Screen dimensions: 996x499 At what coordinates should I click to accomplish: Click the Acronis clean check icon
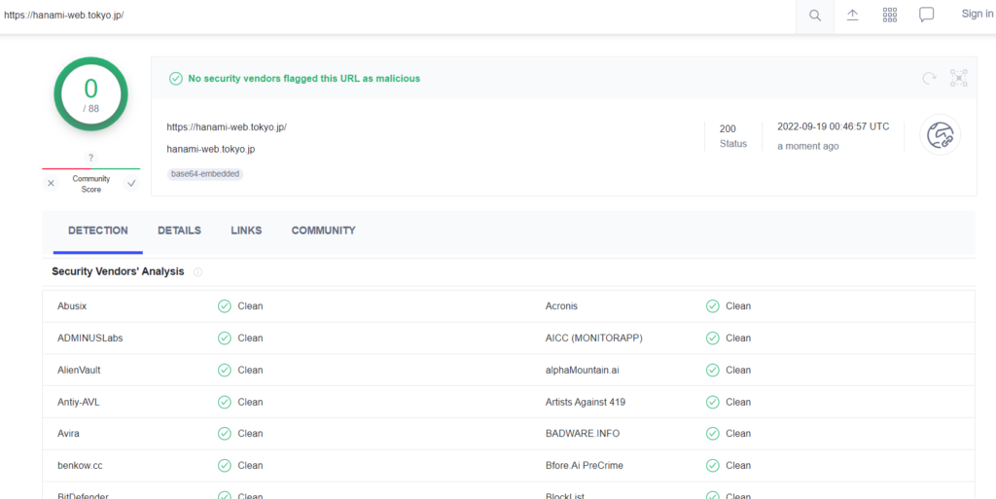713,306
